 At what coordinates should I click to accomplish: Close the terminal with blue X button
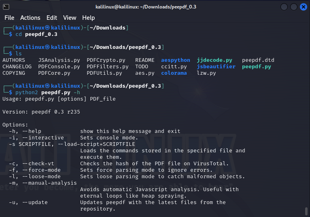[x=303, y=7]
